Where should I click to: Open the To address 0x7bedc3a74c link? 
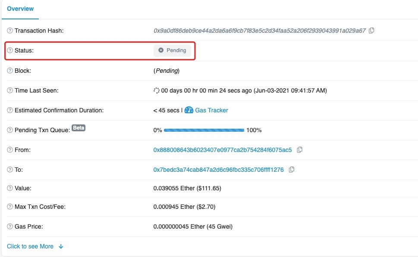(x=218, y=170)
